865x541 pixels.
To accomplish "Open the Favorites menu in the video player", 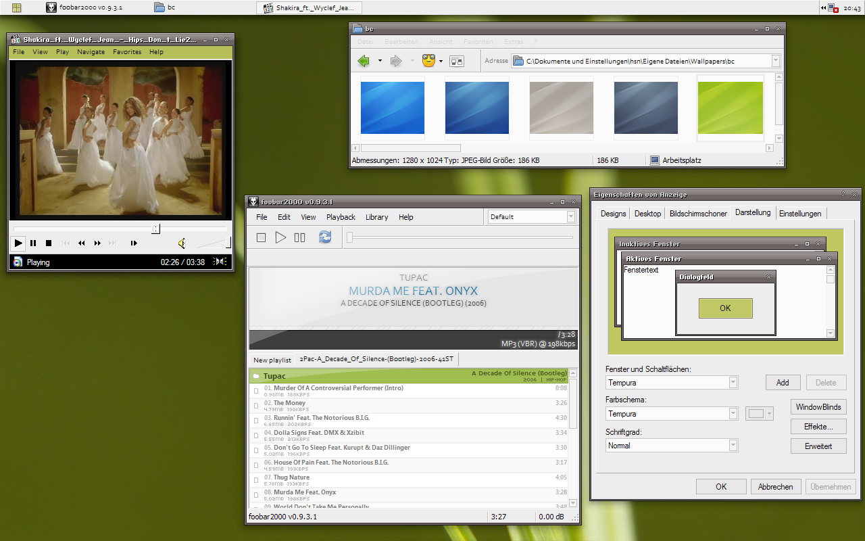I will (127, 51).
